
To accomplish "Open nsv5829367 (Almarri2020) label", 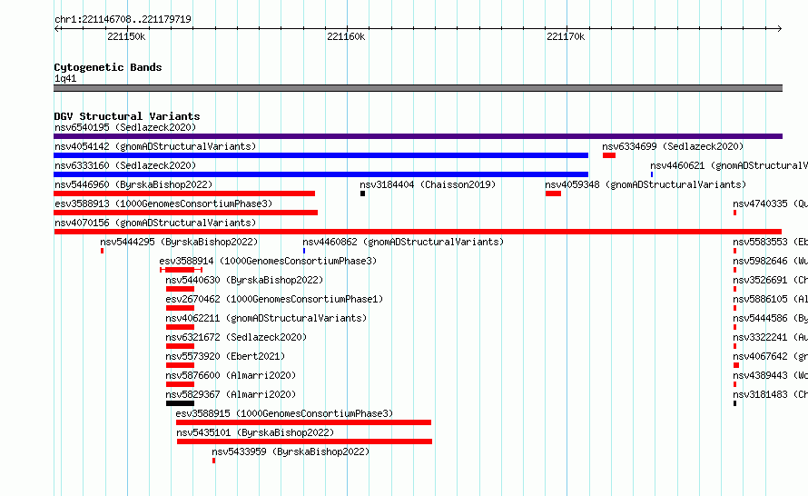I will point(231,394).
